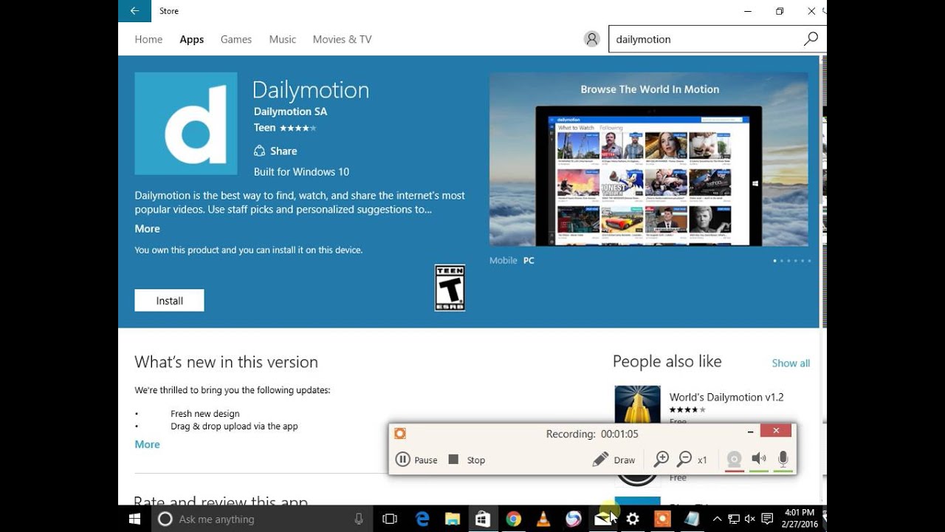The image size is (945, 532).
Task: Open the Home tab in Store
Action: pos(148,39)
